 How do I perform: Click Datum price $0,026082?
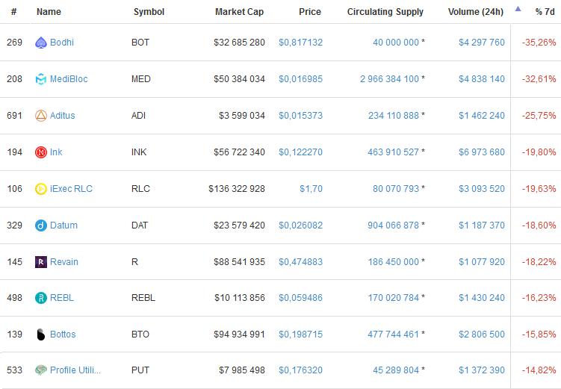(300, 225)
